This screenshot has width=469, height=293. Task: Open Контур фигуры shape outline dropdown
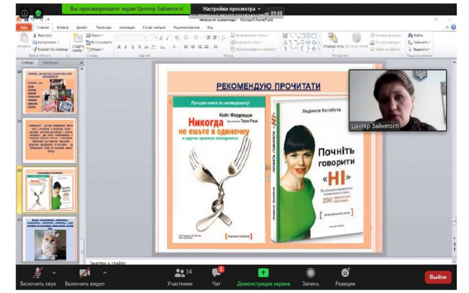(x=386, y=42)
